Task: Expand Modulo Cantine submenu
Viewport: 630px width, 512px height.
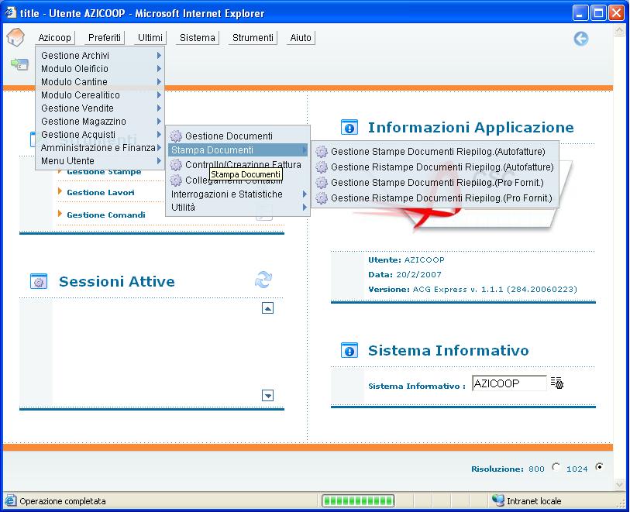Action: tap(100, 82)
